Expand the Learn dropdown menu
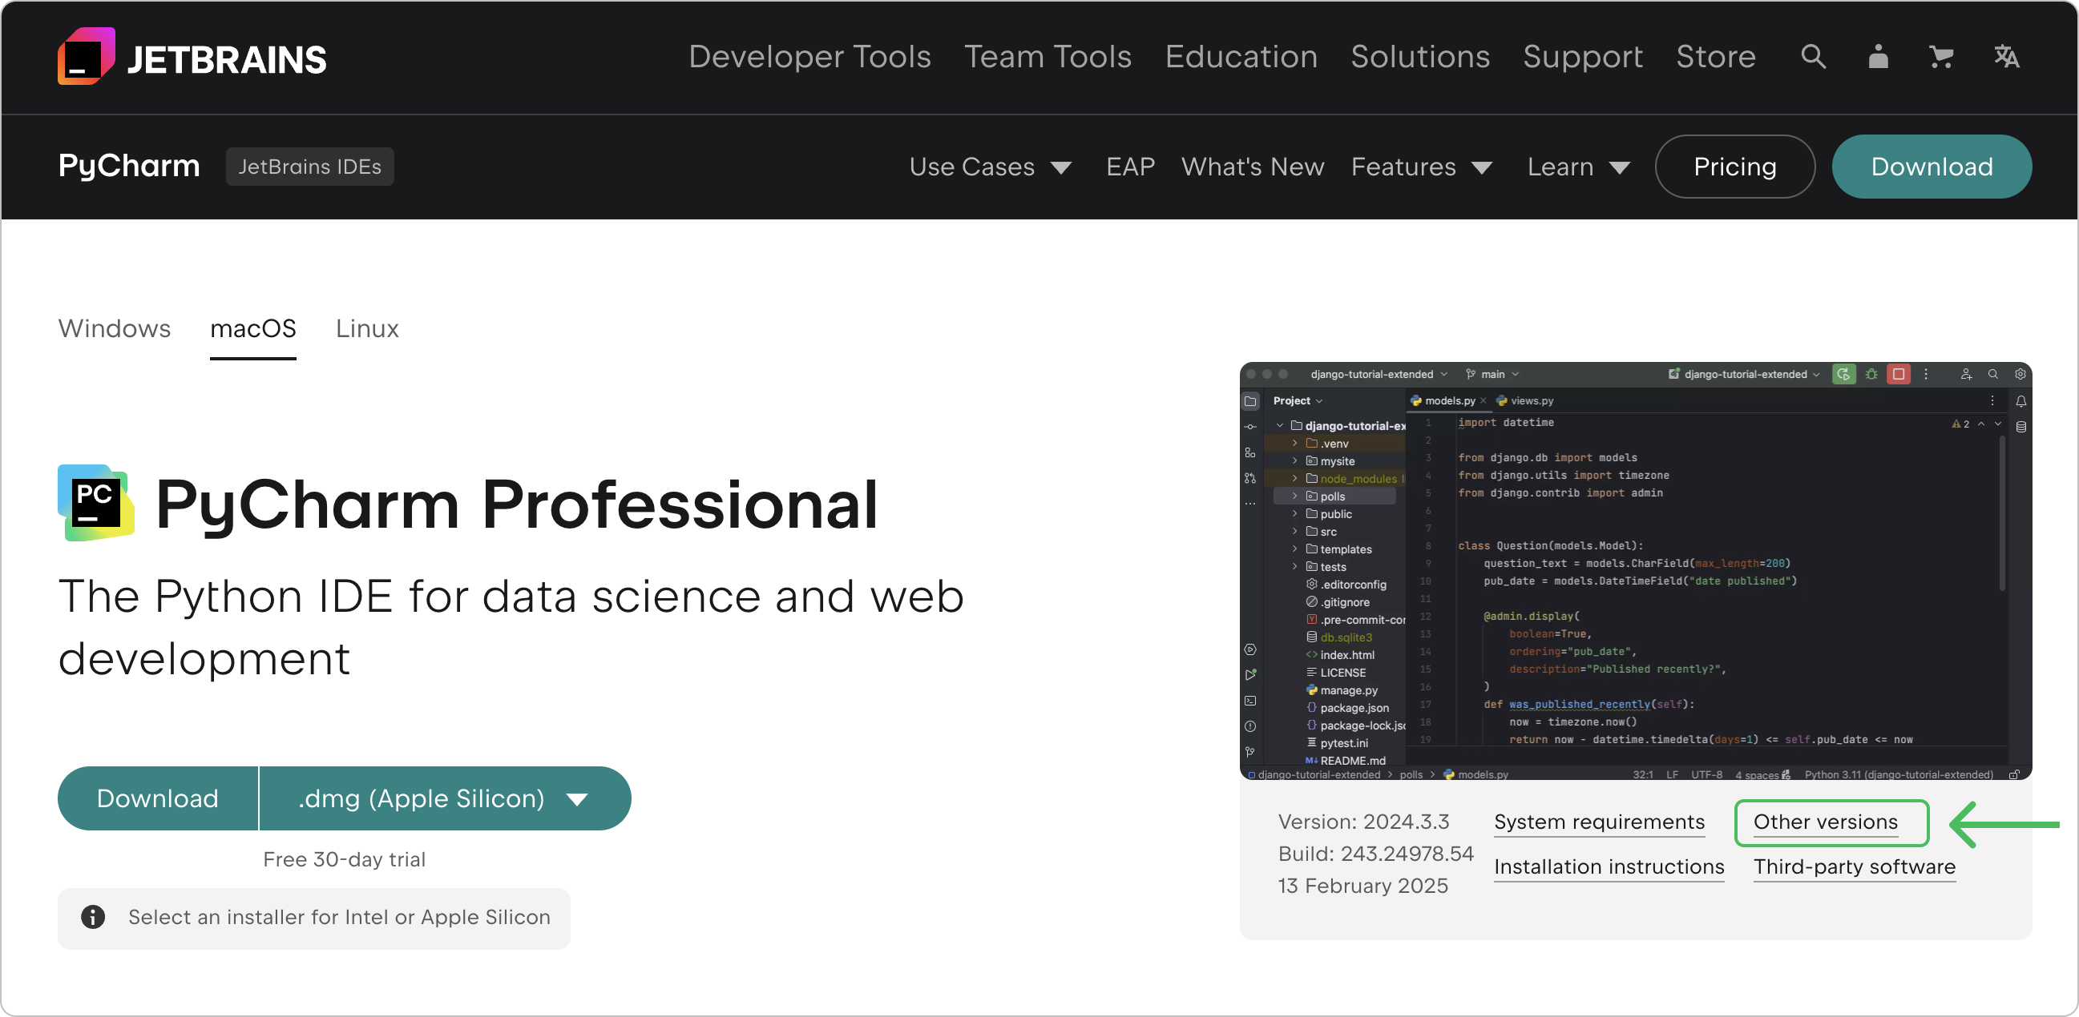Image resolution: width=2079 pixels, height=1017 pixels. click(1578, 167)
